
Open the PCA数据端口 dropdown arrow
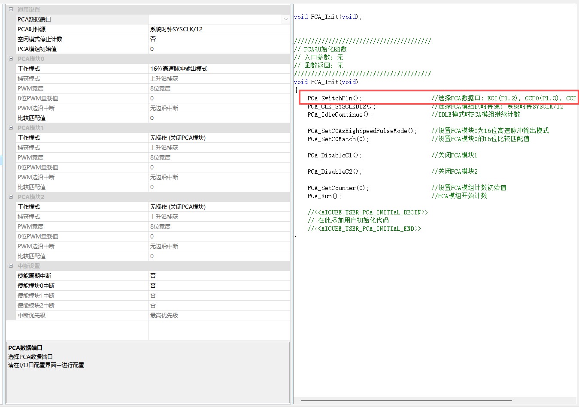click(x=285, y=19)
